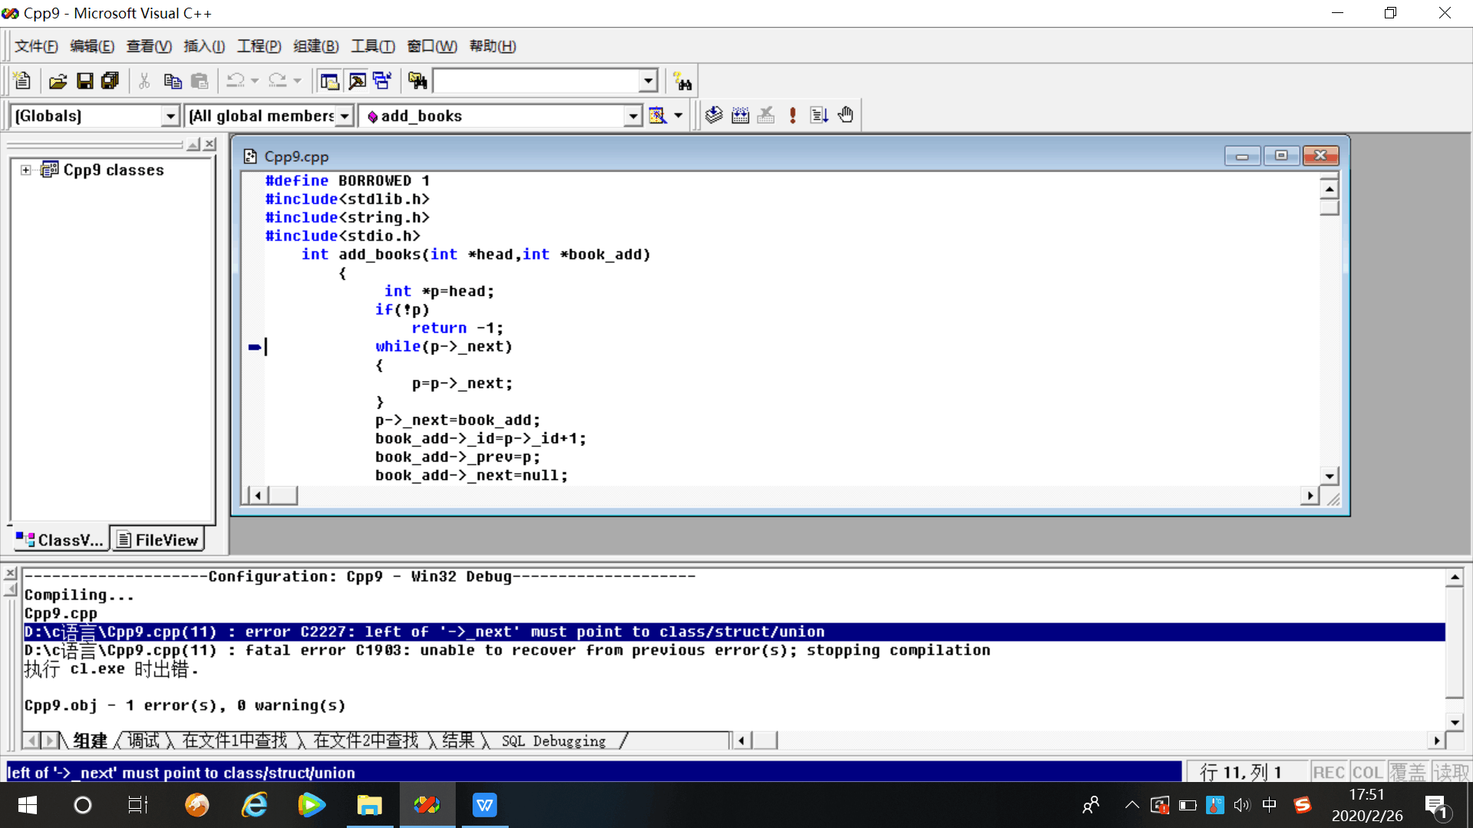Click the find text input field
The image size is (1473, 828).
[537, 80]
